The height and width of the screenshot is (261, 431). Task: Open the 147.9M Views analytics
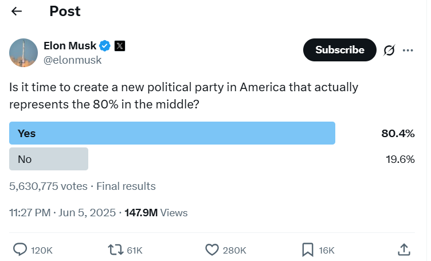click(x=156, y=213)
